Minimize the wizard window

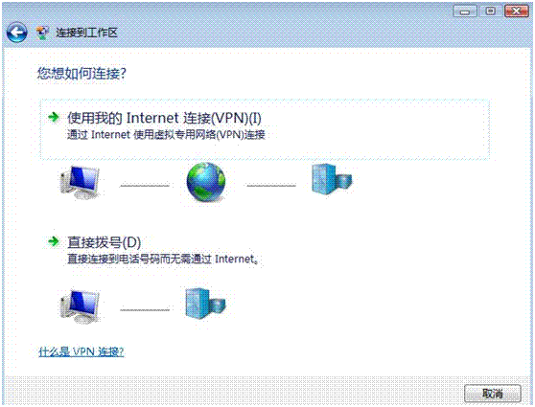coord(465,11)
